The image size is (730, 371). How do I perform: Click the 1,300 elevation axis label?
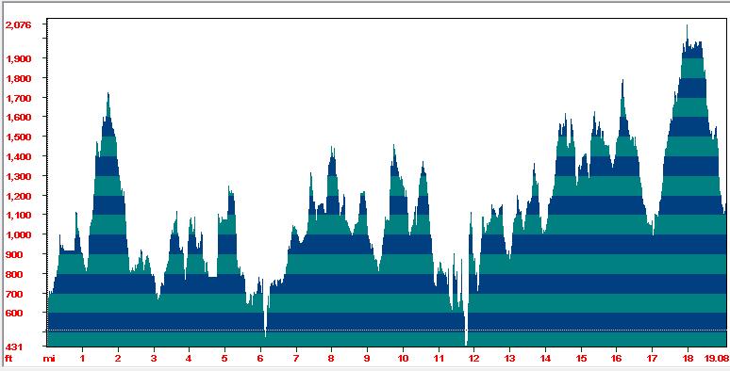pos(18,177)
